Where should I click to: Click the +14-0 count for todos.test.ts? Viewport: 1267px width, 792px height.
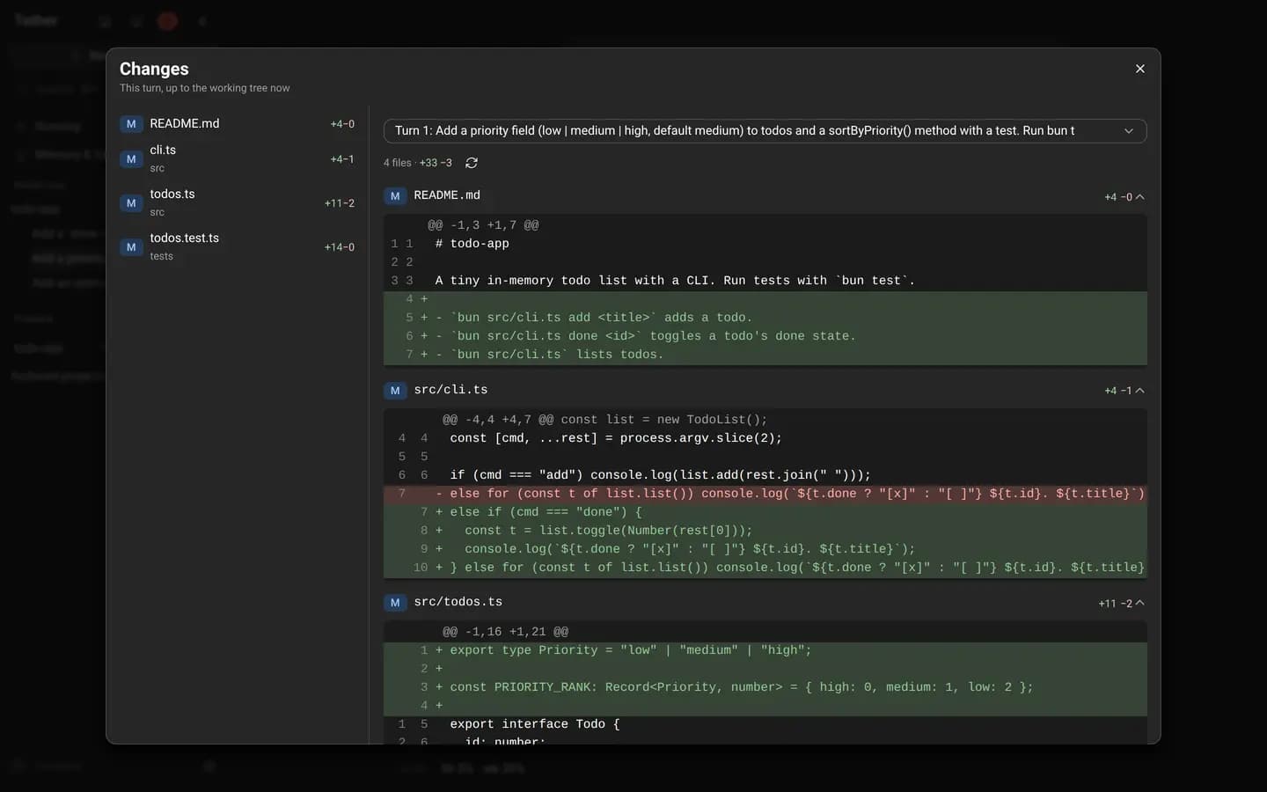[340, 247]
